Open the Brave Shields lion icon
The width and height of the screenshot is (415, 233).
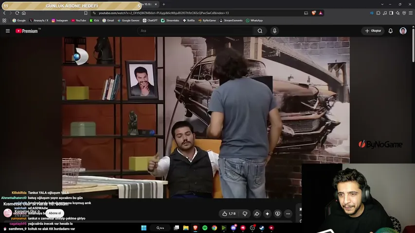(x=314, y=13)
